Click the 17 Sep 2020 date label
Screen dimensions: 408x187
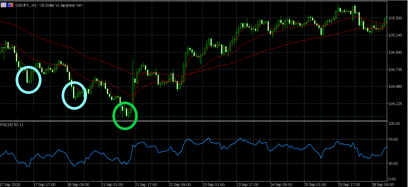pos(11,184)
